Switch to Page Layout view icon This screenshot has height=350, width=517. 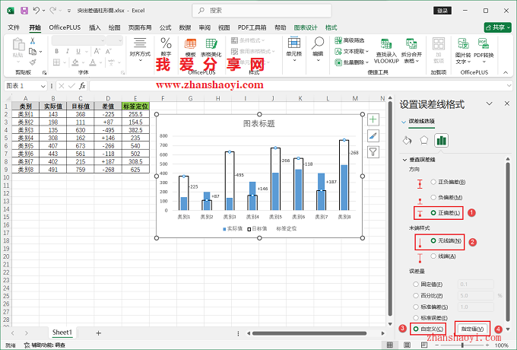coord(407,345)
